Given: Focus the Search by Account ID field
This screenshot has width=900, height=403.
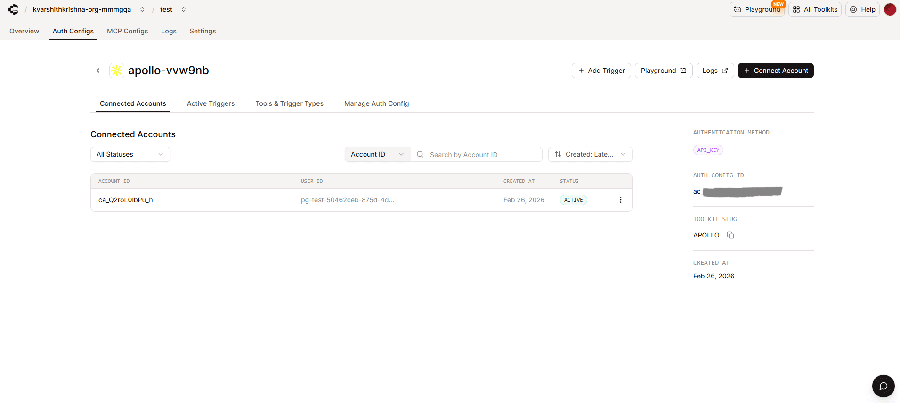Looking at the screenshot, I should coord(477,154).
